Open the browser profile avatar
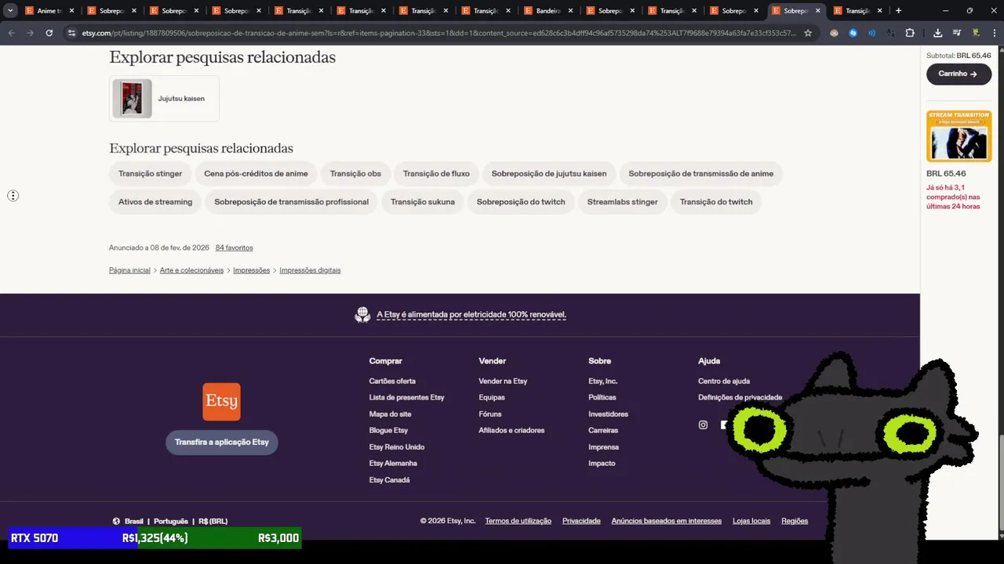This screenshot has width=1004, height=564. coord(976,33)
